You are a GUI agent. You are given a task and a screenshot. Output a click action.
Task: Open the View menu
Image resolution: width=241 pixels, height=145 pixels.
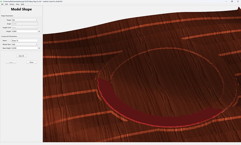click(x=17, y=4)
